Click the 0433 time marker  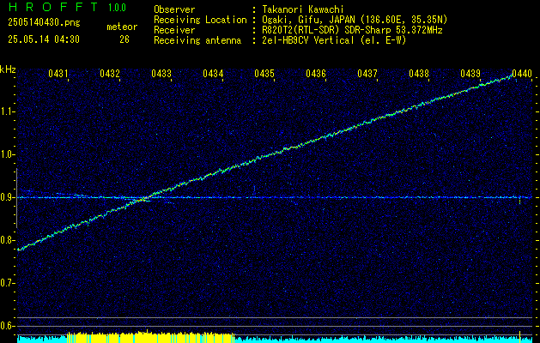click(x=161, y=74)
